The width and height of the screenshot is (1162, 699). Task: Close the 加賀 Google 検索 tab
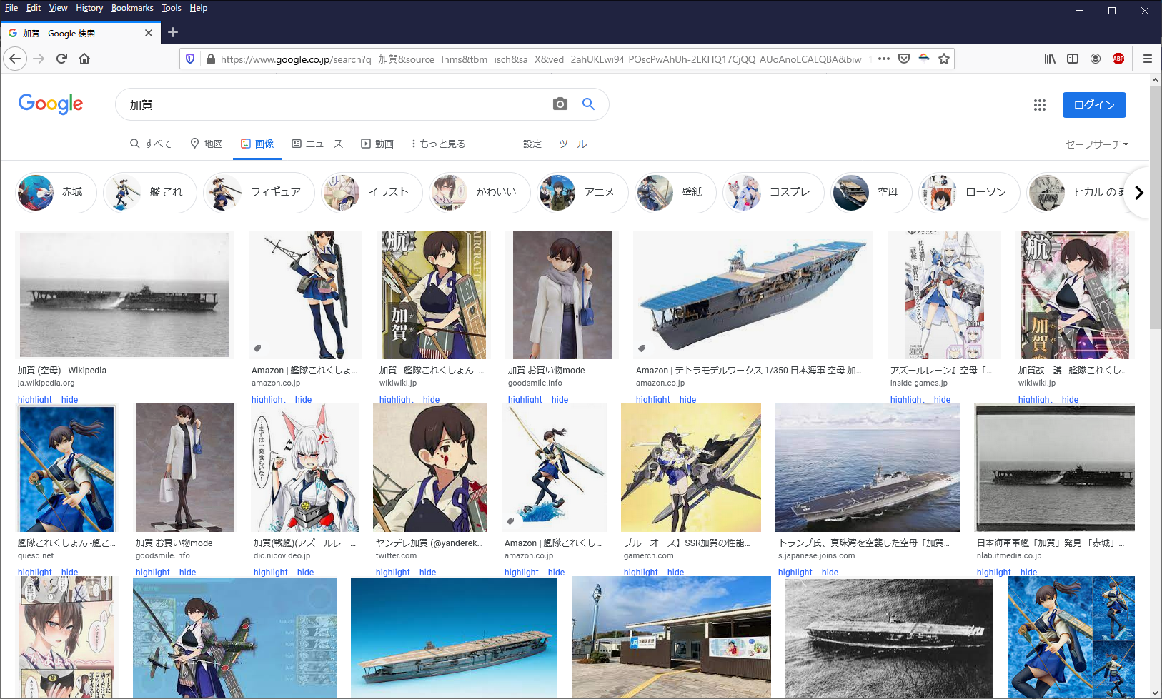pos(149,33)
